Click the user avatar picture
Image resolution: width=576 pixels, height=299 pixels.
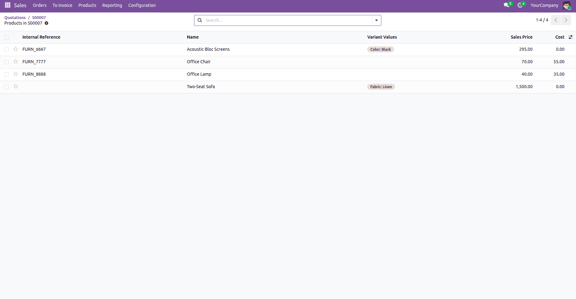pos(566,5)
